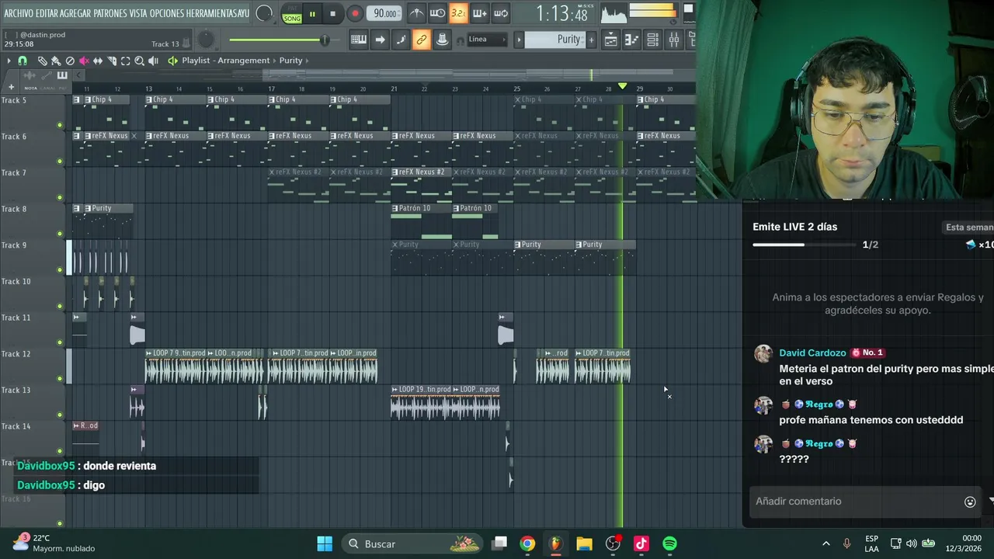Pause playback with pause button
The height and width of the screenshot is (559, 994).
[312, 14]
